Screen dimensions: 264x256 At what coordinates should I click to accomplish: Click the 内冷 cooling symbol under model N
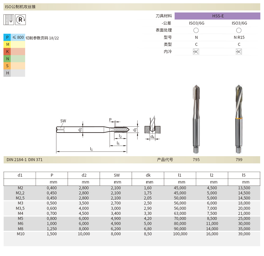coord(196,52)
